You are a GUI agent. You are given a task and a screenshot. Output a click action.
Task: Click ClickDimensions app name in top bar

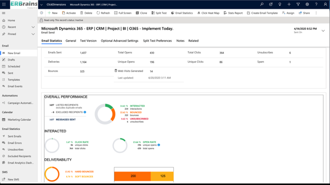pyautogui.click(x=56, y=4)
